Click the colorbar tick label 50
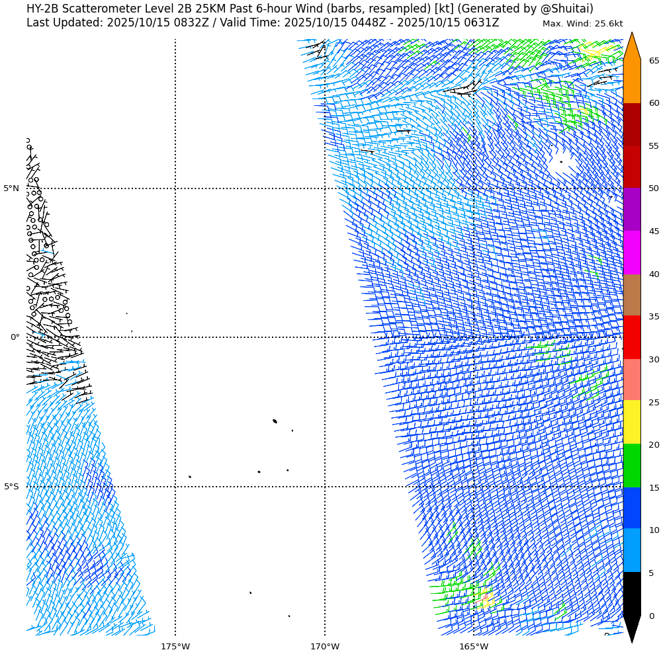This screenshot has width=663, height=654. pos(654,188)
